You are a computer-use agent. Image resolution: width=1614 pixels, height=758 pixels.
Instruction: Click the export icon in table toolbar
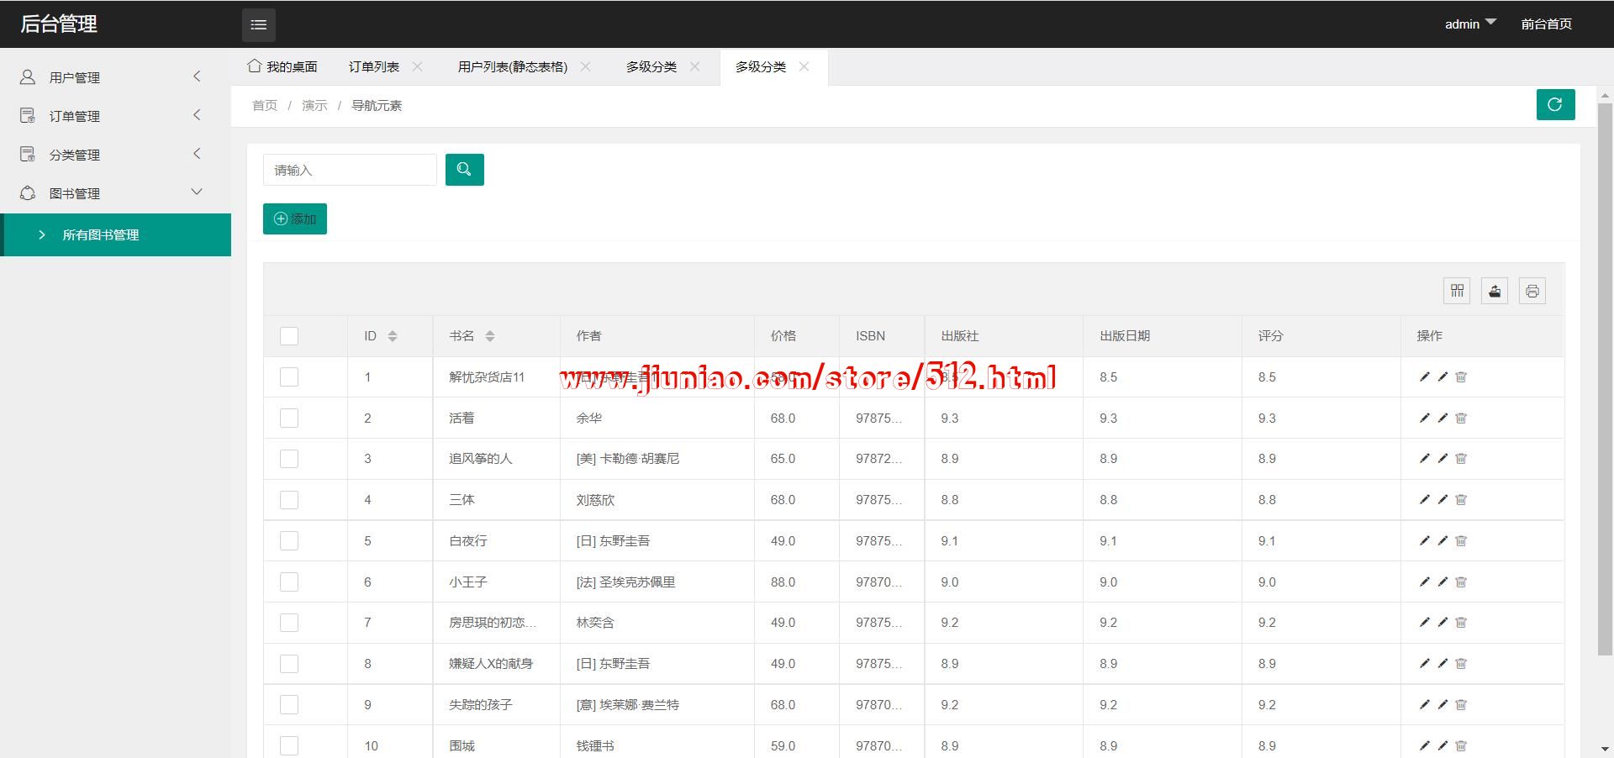click(1494, 291)
